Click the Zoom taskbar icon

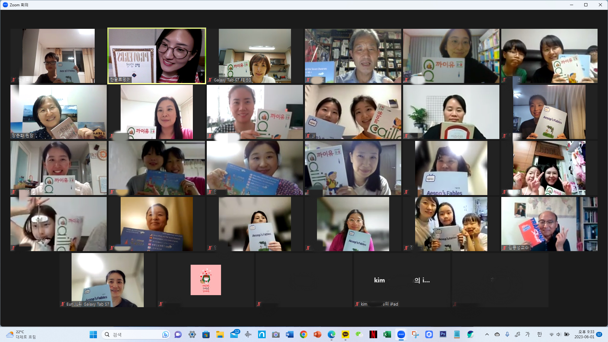pos(401,334)
